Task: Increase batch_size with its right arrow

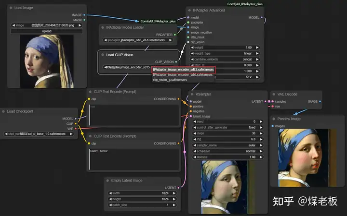Action: pyautogui.click(x=174, y=205)
